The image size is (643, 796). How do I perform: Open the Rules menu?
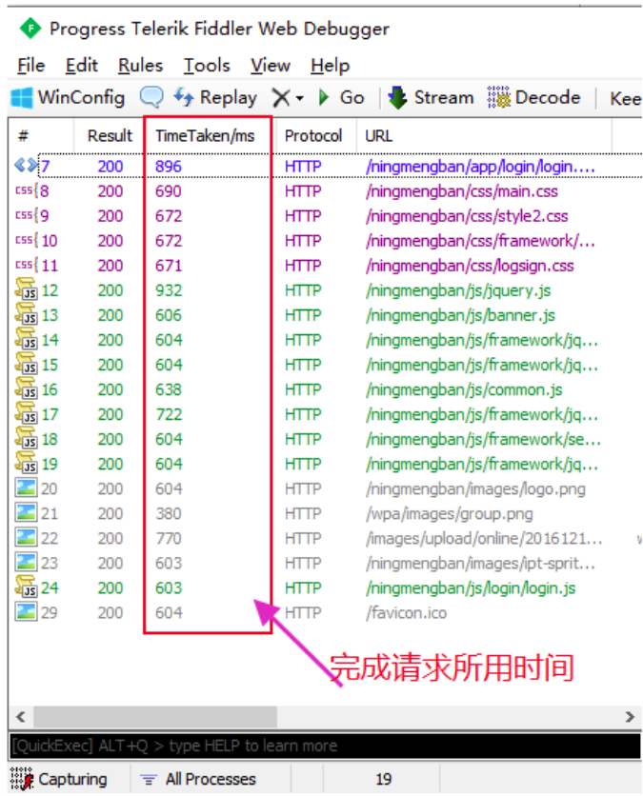pyautogui.click(x=140, y=66)
